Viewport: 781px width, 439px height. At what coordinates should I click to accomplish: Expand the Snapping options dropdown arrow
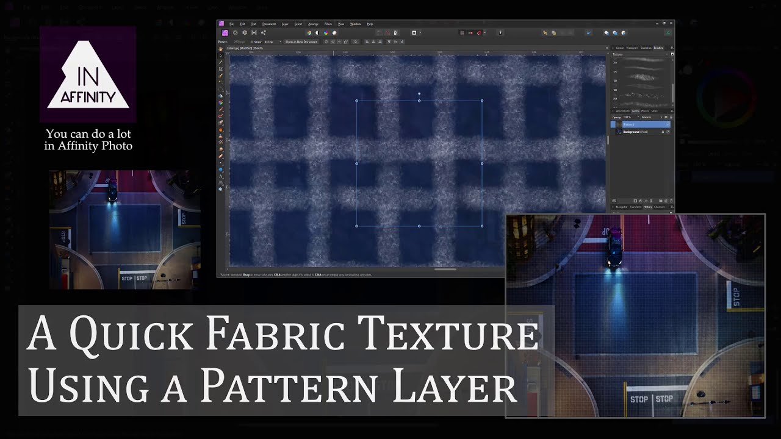click(485, 33)
